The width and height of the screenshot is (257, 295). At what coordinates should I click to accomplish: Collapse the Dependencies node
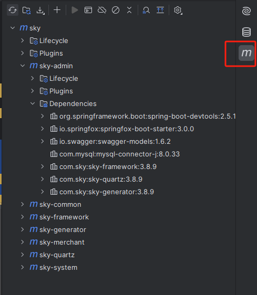point(33,103)
